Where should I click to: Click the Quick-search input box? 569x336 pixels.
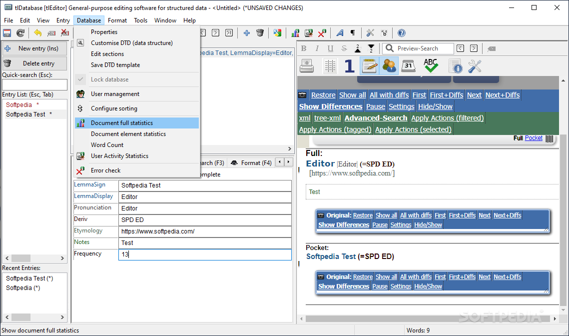(35, 84)
